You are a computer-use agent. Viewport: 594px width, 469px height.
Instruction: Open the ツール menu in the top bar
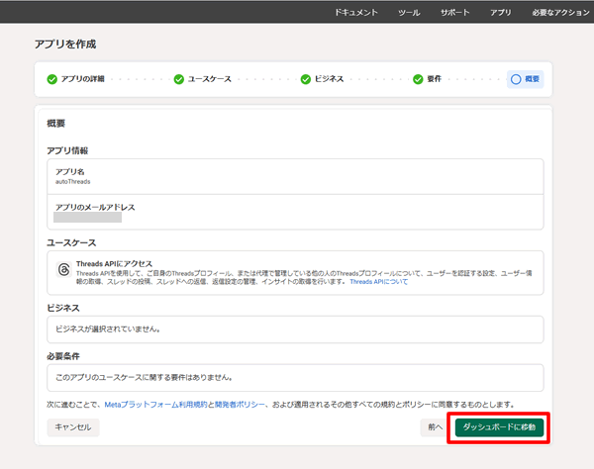[x=409, y=12]
